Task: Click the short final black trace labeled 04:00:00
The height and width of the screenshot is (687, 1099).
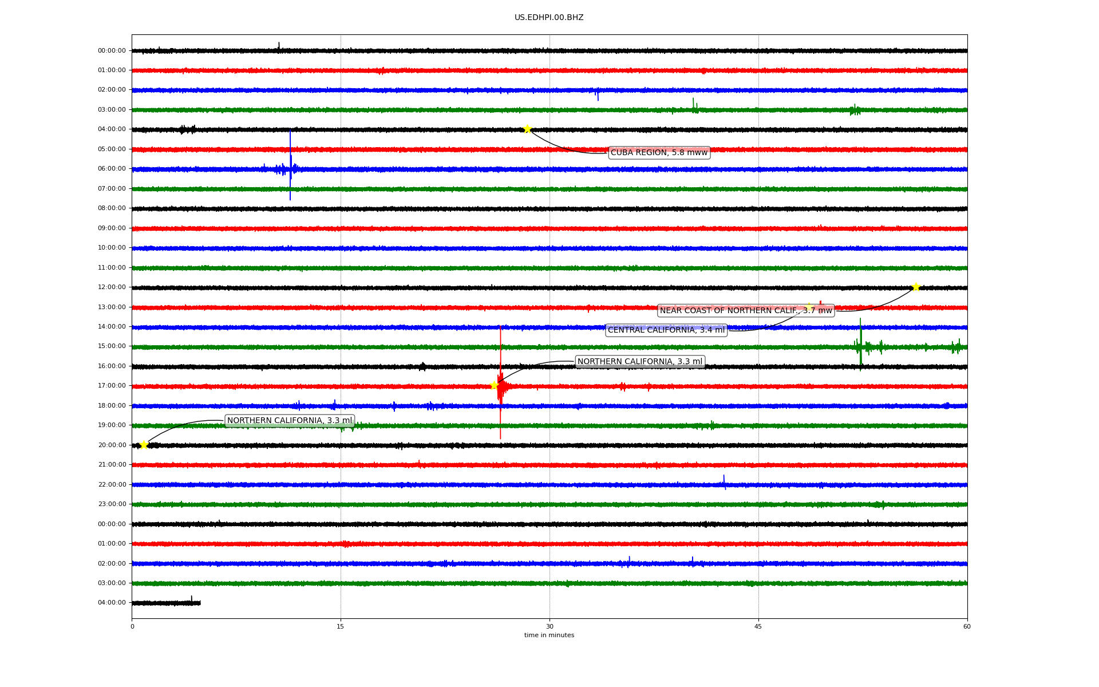Action: click(x=166, y=603)
